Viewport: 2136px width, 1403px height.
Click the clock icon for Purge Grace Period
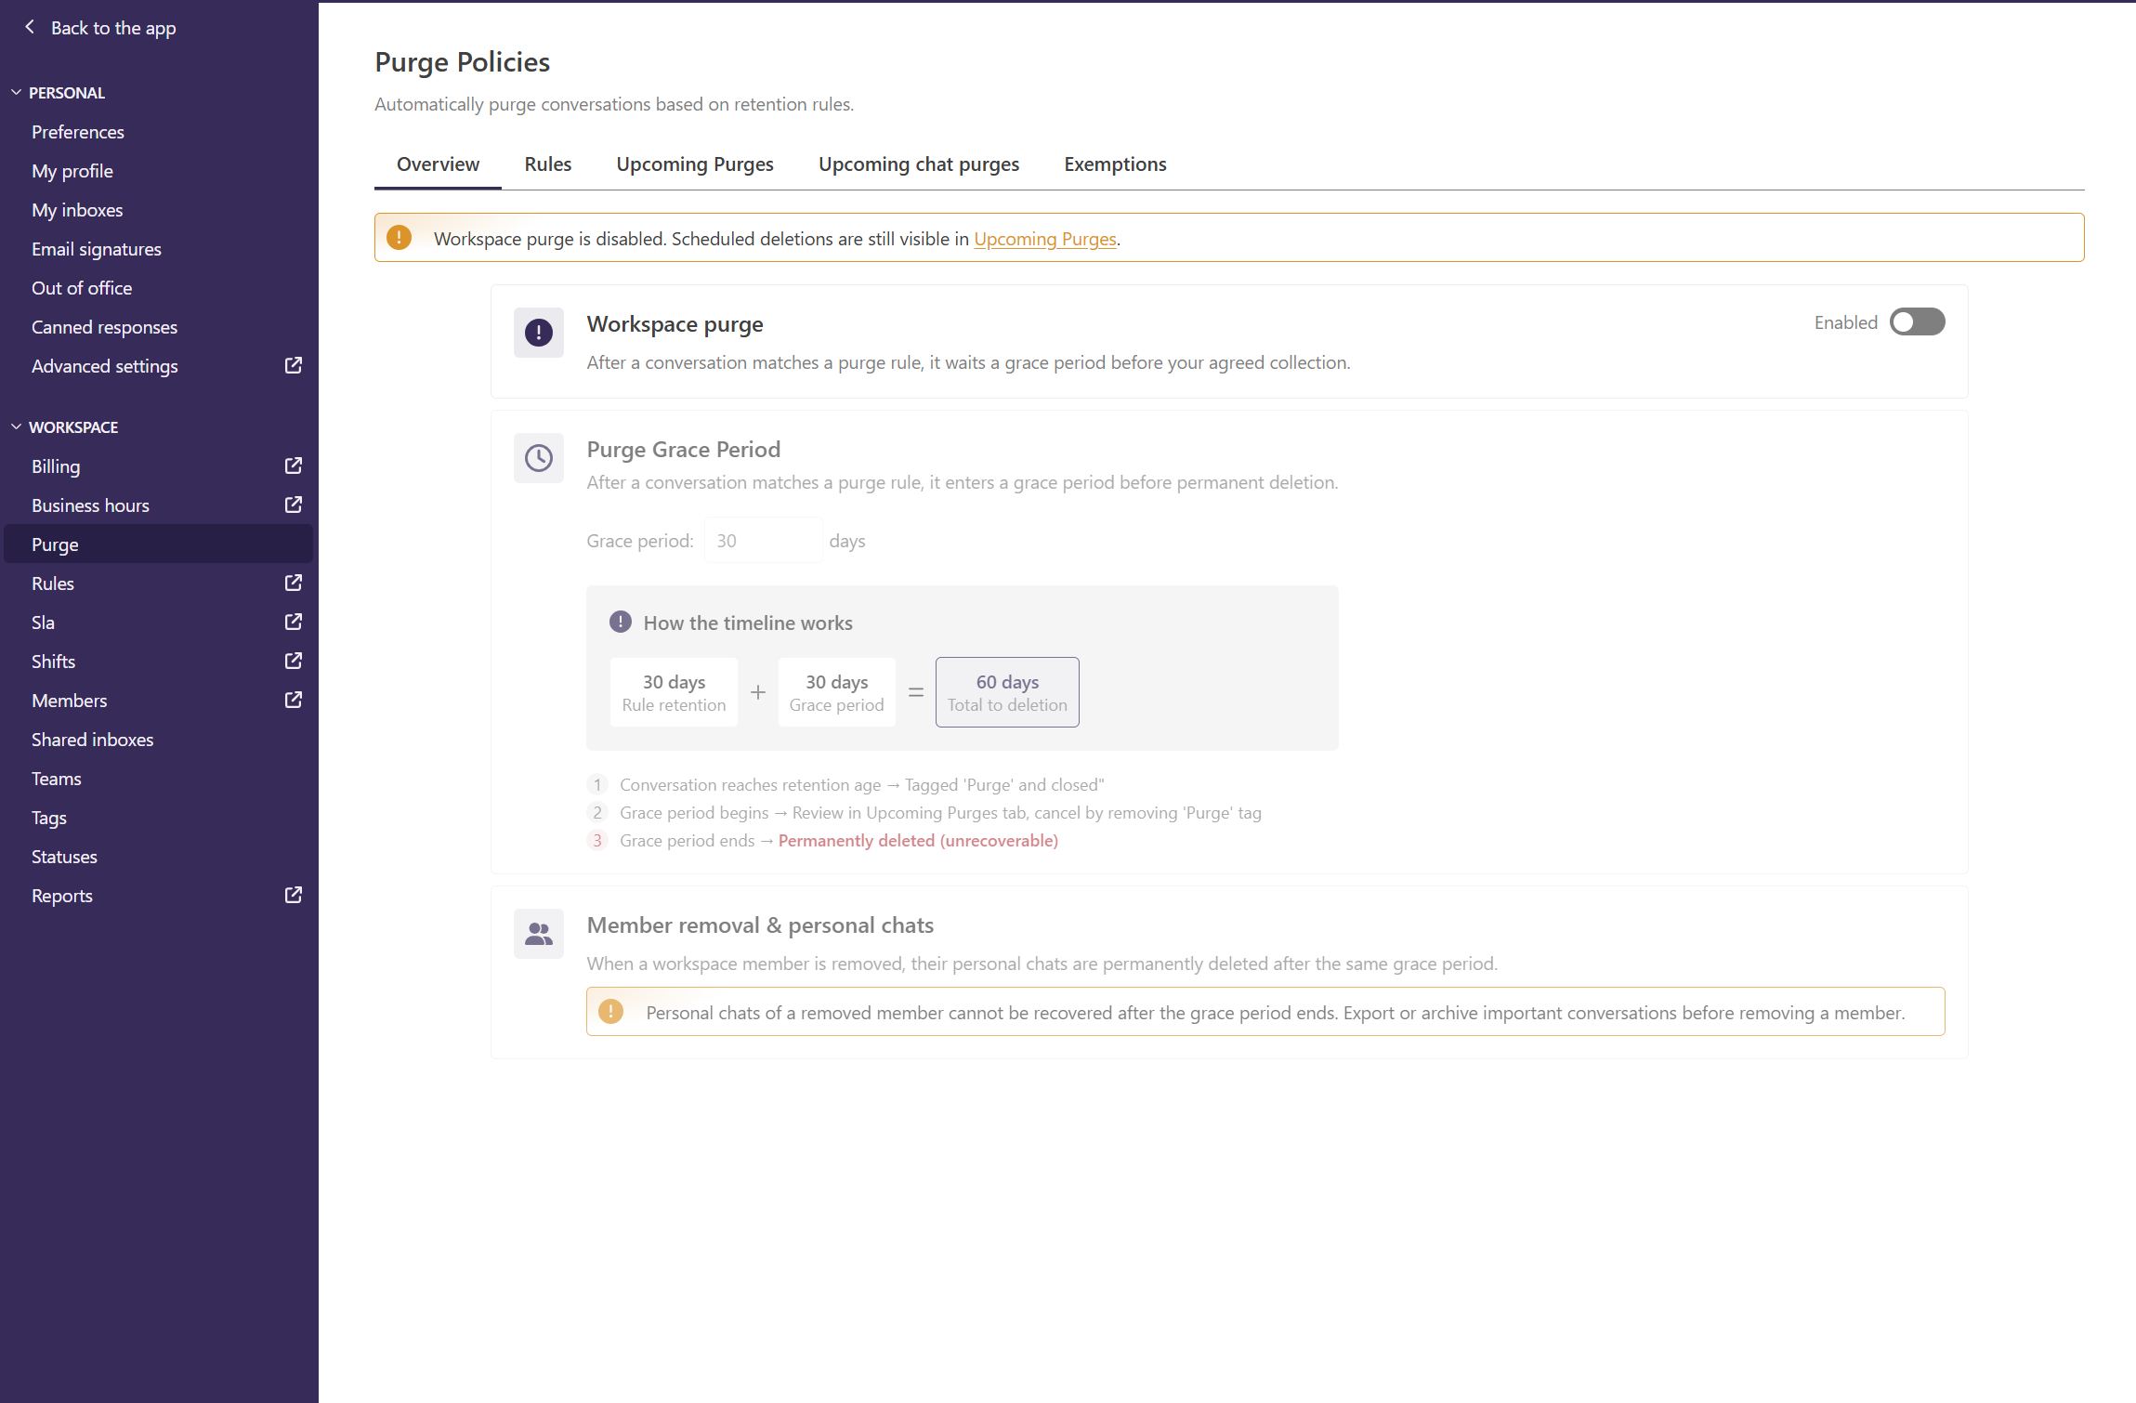[x=539, y=458]
